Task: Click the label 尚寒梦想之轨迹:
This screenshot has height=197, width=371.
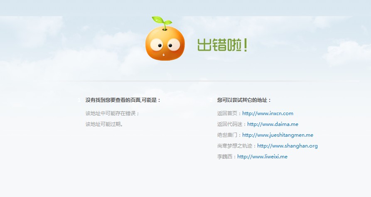Action: [237, 146]
